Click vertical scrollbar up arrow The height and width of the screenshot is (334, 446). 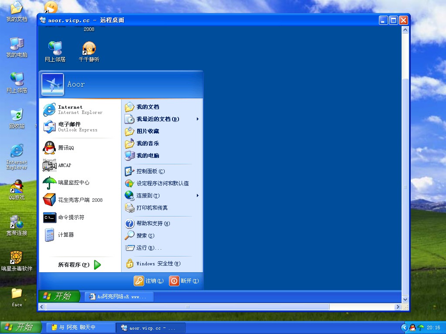tap(405, 30)
